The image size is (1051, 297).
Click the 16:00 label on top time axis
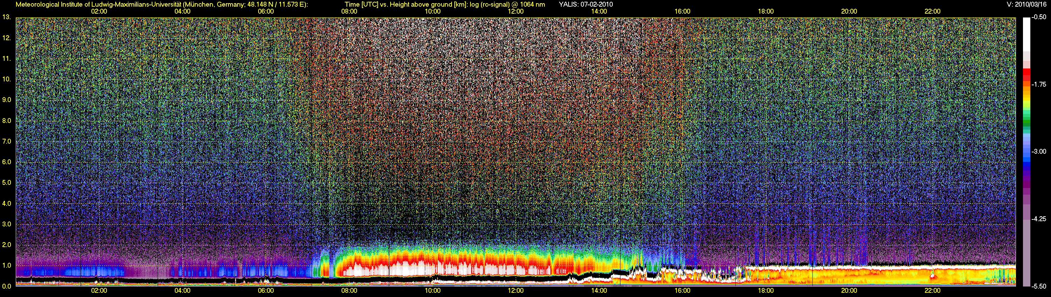pos(682,12)
